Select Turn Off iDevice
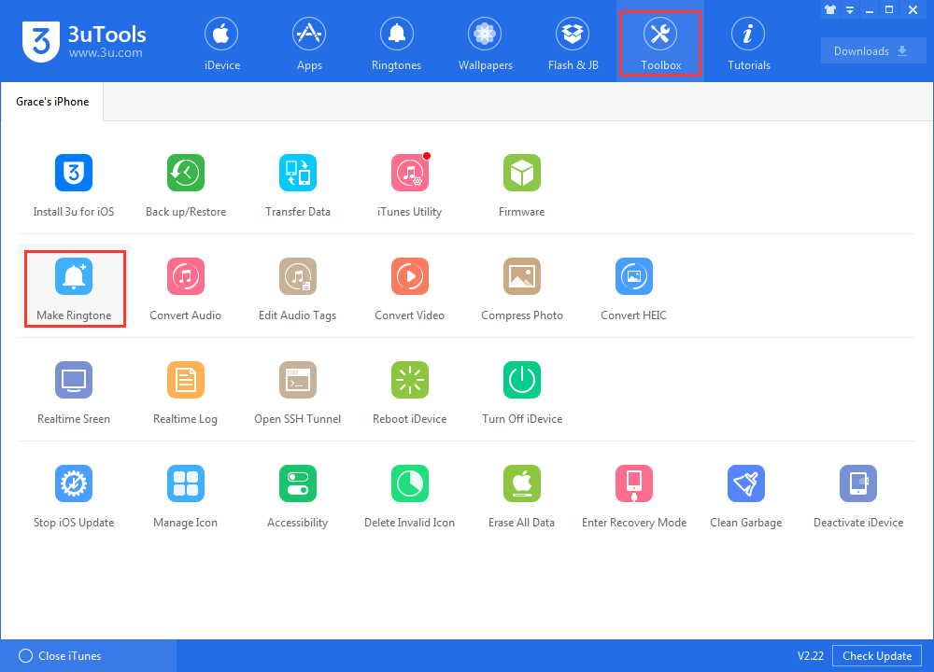934x672 pixels. tap(522, 393)
